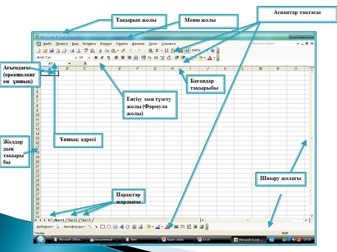Select the Oval drawing tool

[x=109, y=227]
